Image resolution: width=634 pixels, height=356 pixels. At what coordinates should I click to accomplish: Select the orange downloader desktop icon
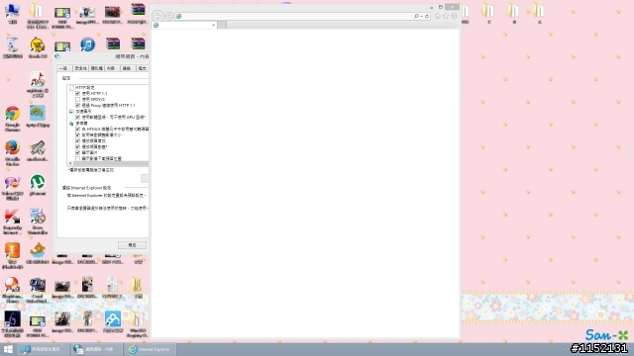click(x=12, y=256)
